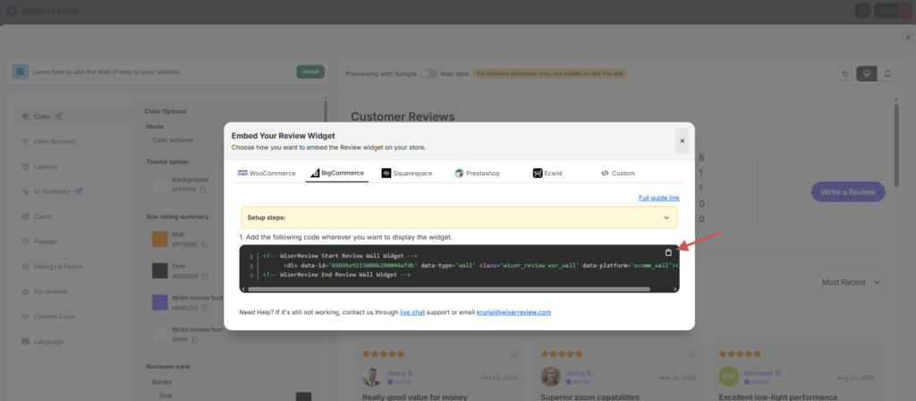Viewport: 916px width, 401px height.
Task: Select the Squarespace tab
Action: click(x=406, y=173)
